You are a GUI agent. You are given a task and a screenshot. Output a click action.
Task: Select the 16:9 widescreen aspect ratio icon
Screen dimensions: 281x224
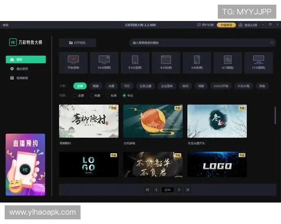point(104,60)
